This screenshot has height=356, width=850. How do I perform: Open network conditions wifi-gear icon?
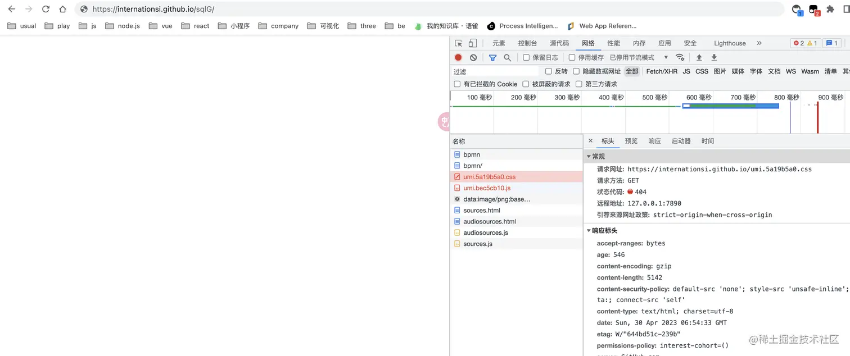(x=680, y=57)
